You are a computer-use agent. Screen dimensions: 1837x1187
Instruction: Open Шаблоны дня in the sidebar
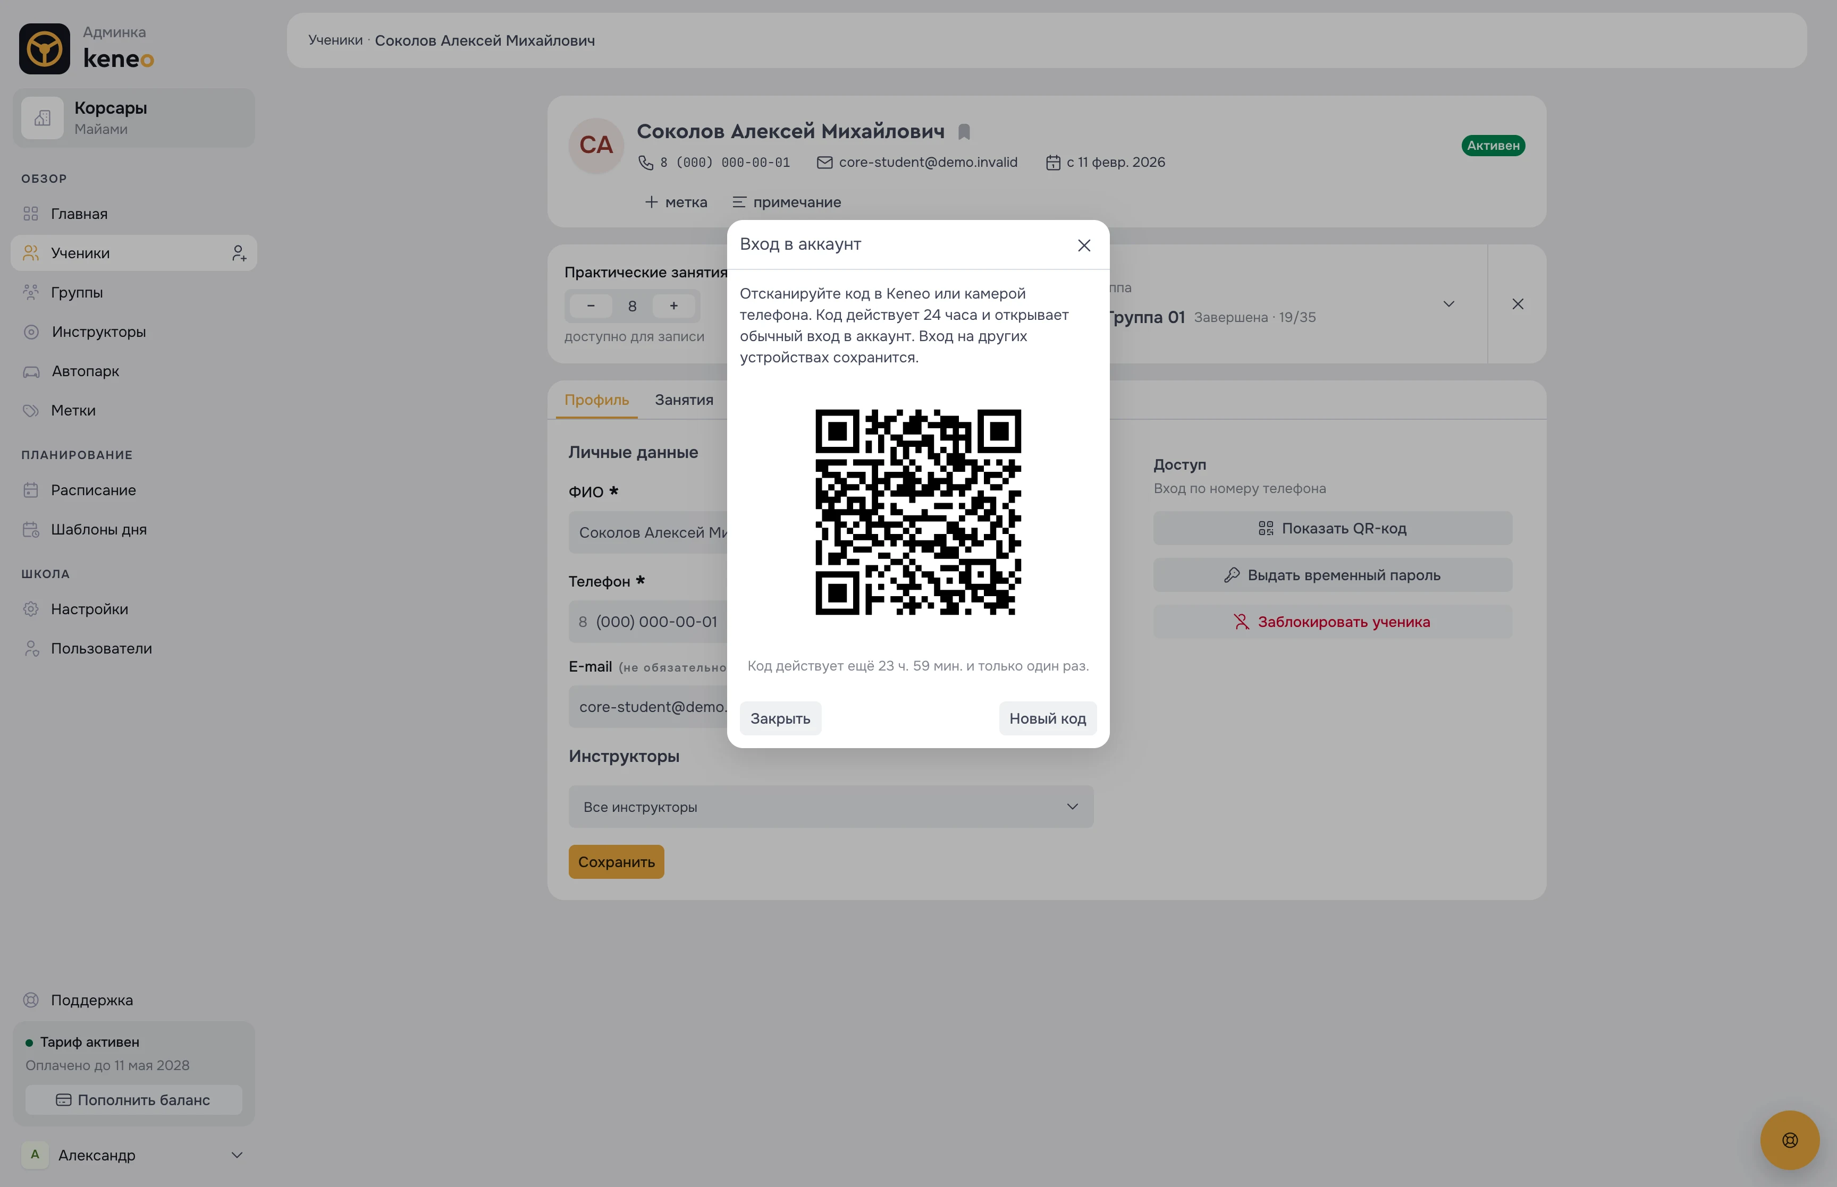pos(133,529)
